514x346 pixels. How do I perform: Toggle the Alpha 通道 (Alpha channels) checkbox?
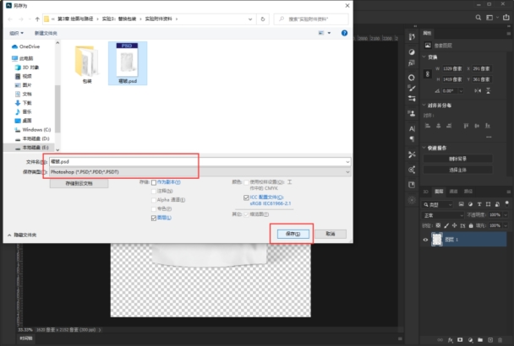pyautogui.click(x=154, y=200)
